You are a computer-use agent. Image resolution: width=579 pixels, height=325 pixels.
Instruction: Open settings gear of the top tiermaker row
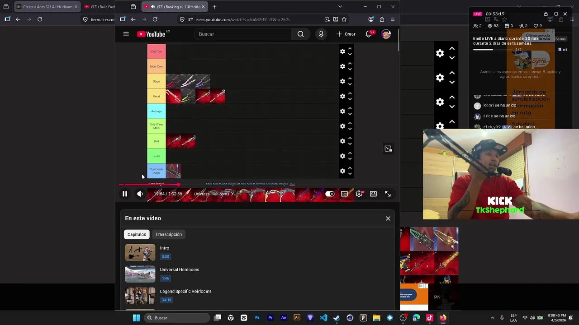(x=440, y=53)
